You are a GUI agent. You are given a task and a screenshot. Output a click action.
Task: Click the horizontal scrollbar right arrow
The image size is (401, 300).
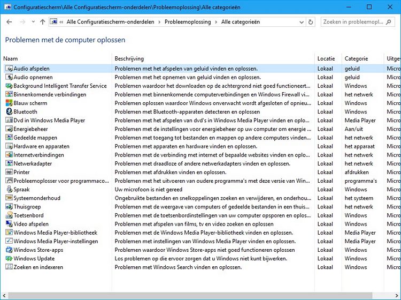pos(396,295)
